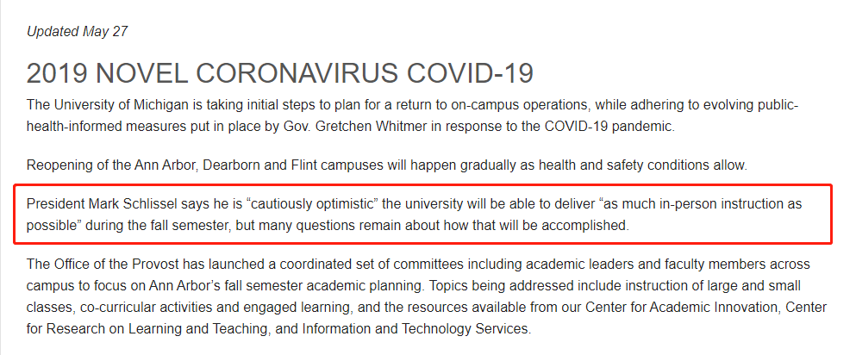The image size is (856, 355).
Task: Click "co-curricular activities" in the last paragraph
Action: (145, 308)
